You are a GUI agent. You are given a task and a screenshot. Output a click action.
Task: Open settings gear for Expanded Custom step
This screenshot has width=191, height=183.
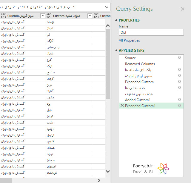(179, 82)
